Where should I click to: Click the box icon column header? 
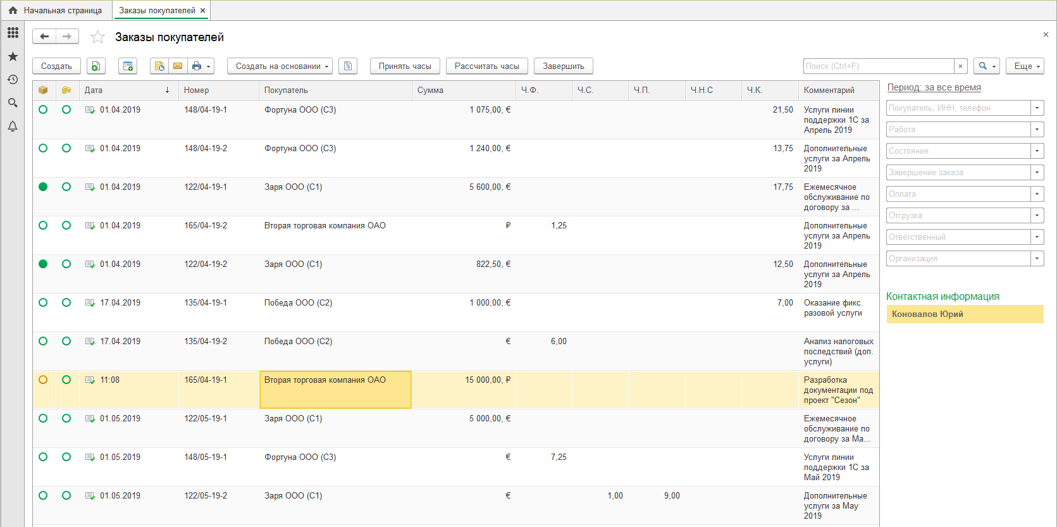43,90
